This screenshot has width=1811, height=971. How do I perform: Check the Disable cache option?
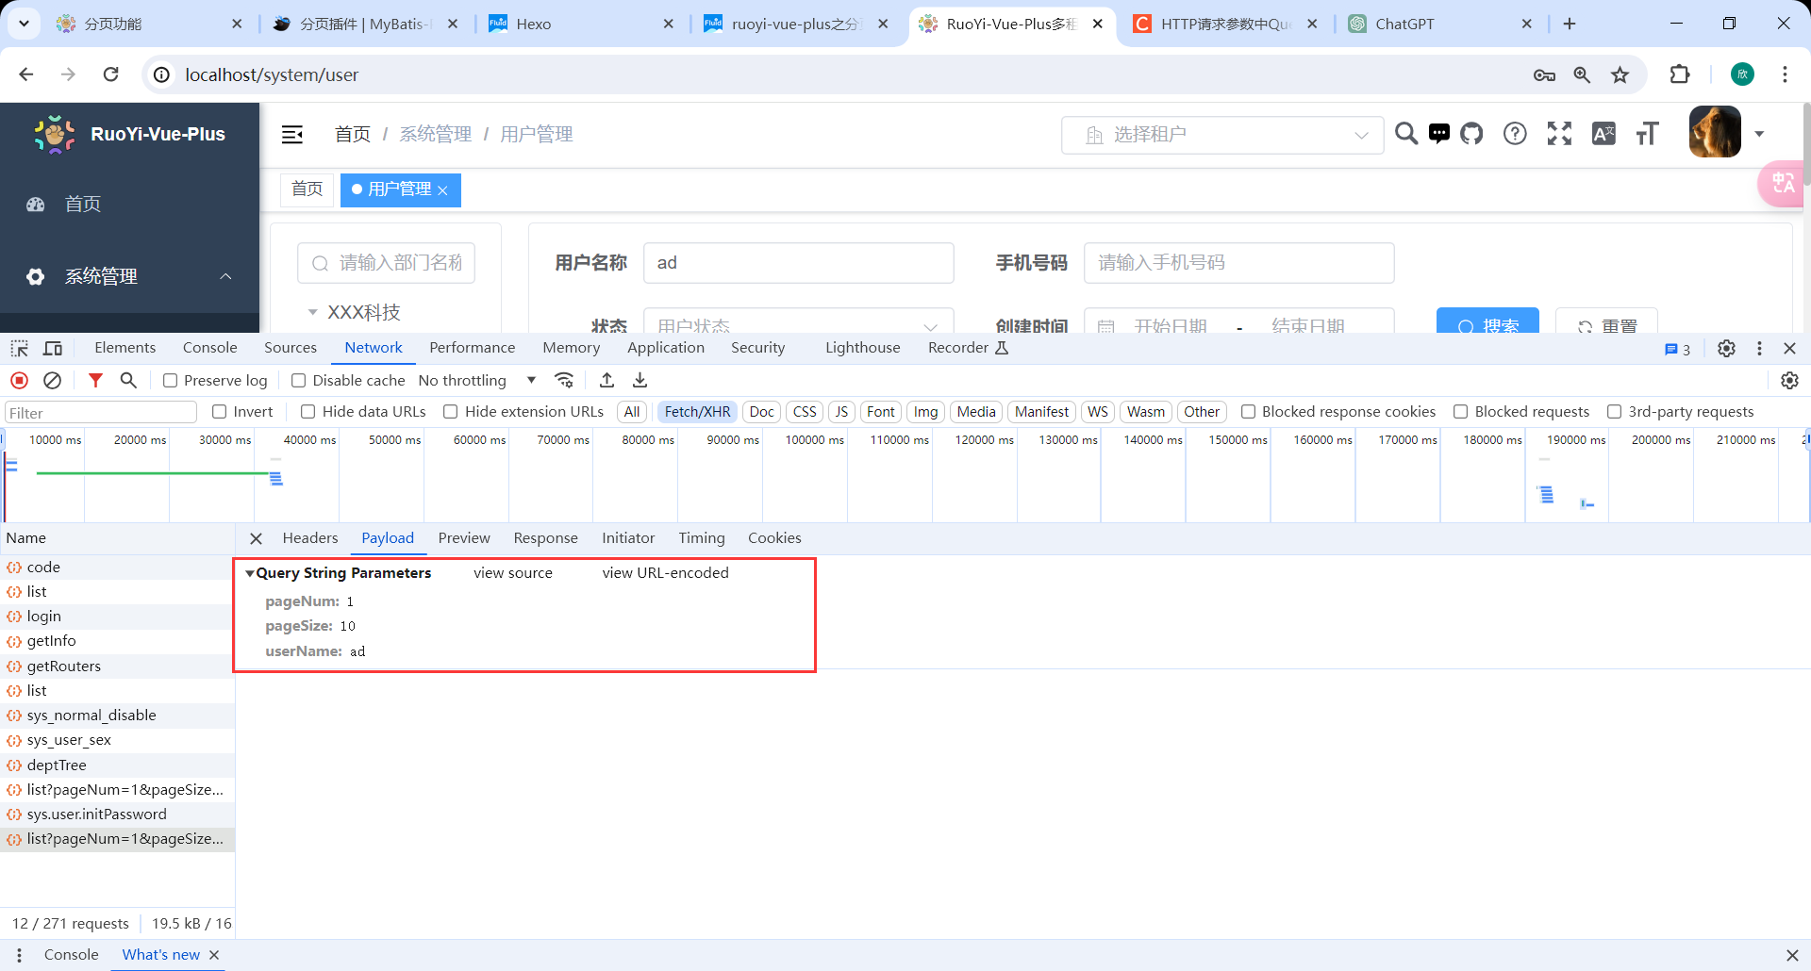pyautogui.click(x=299, y=381)
